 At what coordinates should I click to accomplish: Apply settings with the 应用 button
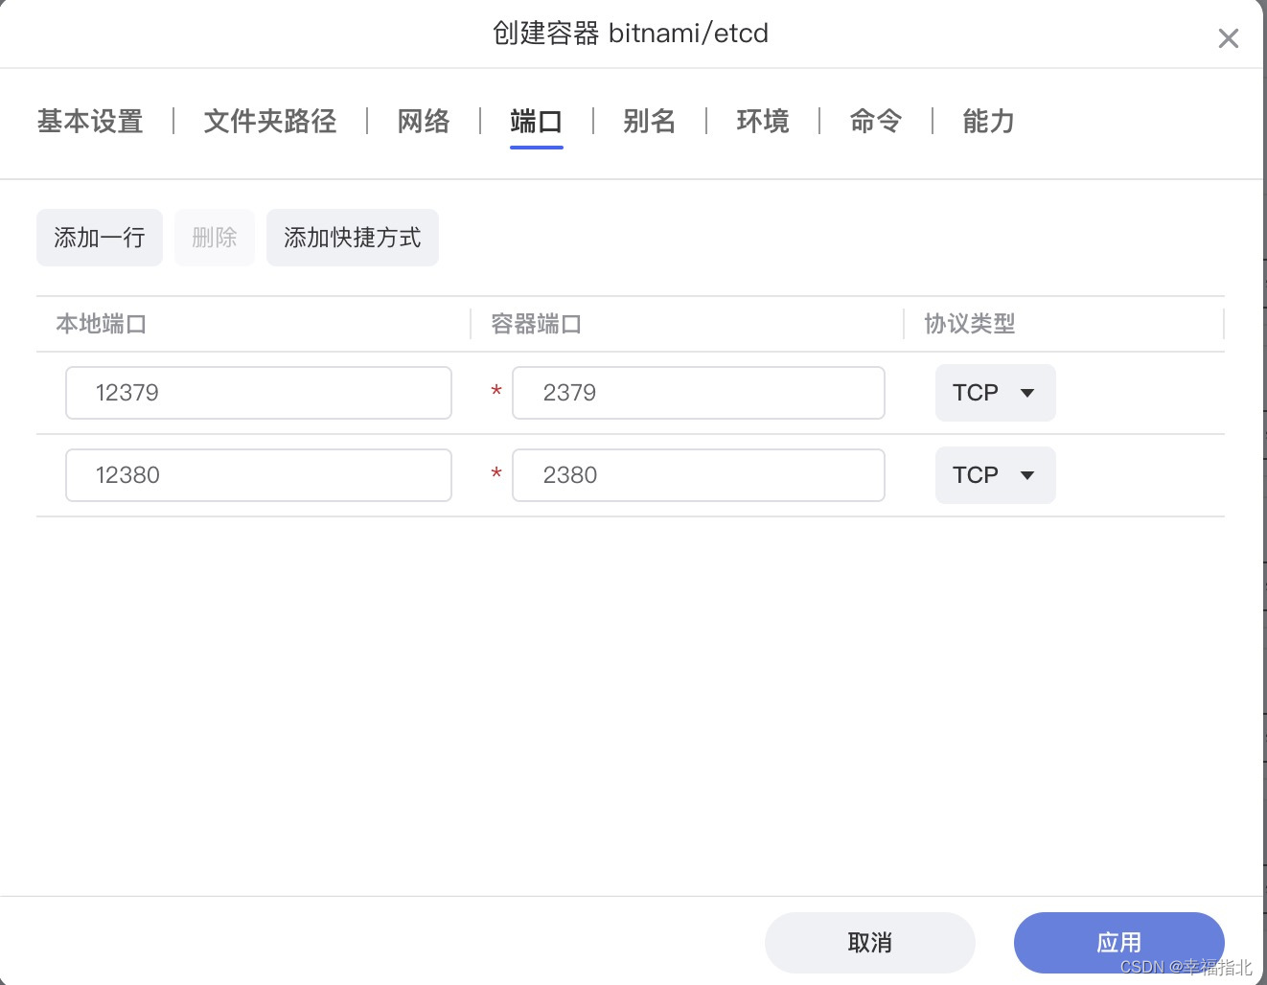[1119, 943]
